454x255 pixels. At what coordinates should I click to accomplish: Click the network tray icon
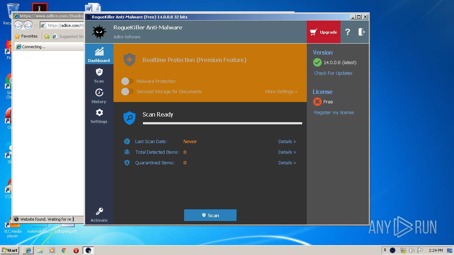click(x=403, y=250)
